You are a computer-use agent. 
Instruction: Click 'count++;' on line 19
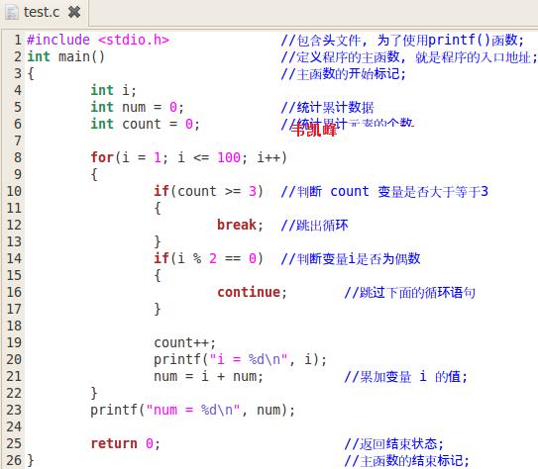pos(184,342)
